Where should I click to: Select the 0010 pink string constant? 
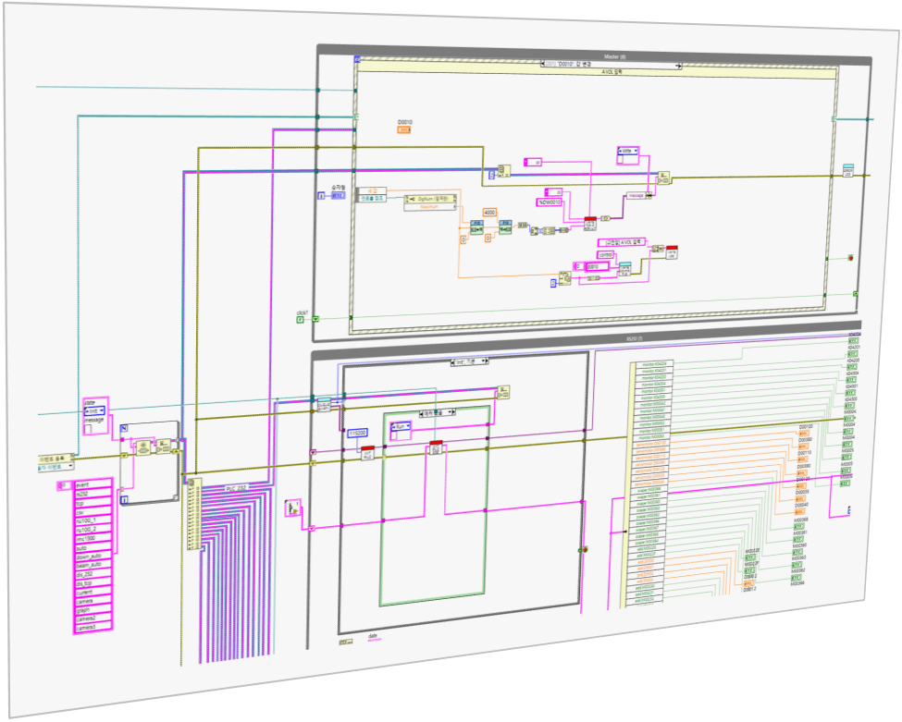pos(597,267)
